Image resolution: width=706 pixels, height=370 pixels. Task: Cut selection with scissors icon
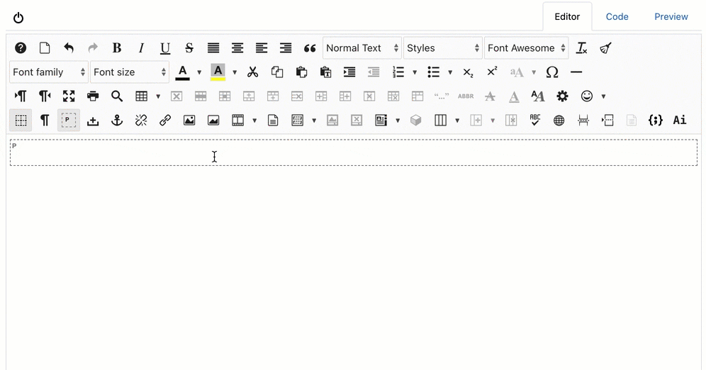pyautogui.click(x=252, y=72)
